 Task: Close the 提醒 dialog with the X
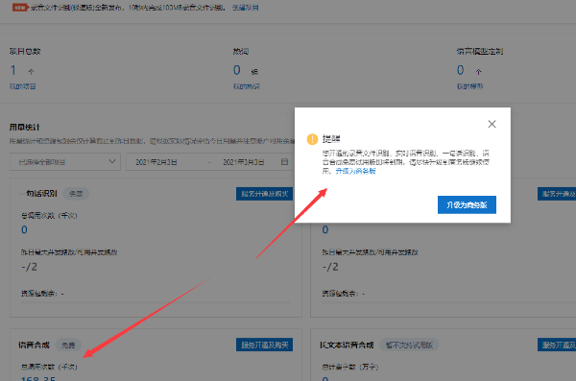click(x=492, y=124)
